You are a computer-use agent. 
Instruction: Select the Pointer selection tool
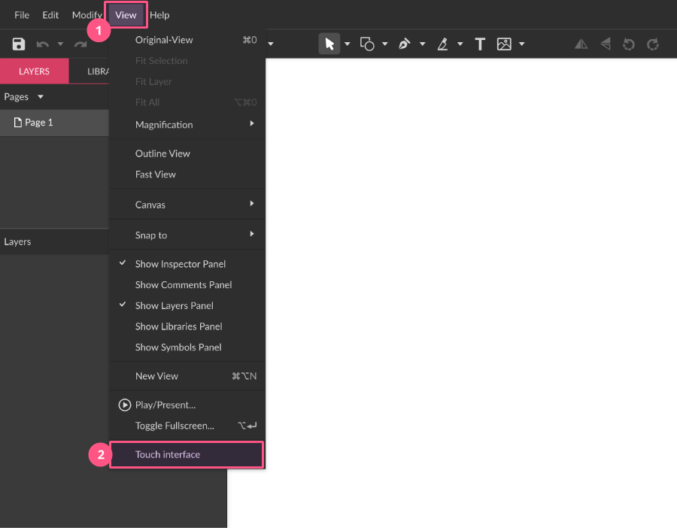(x=329, y=44)
